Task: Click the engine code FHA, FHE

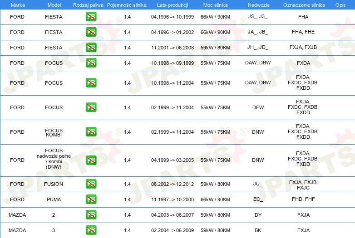Action: coord(303,32)
